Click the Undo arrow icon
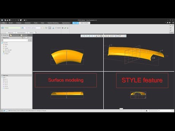175x131 pixels. (x=12, y=20)
